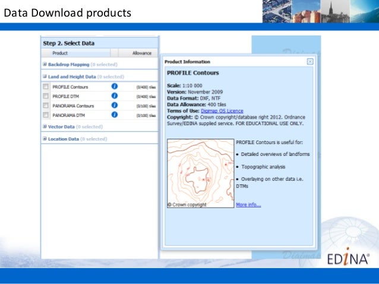379x284 pixels.
Task: Click the Version: November 2009 line
Action: click(195, 92)
